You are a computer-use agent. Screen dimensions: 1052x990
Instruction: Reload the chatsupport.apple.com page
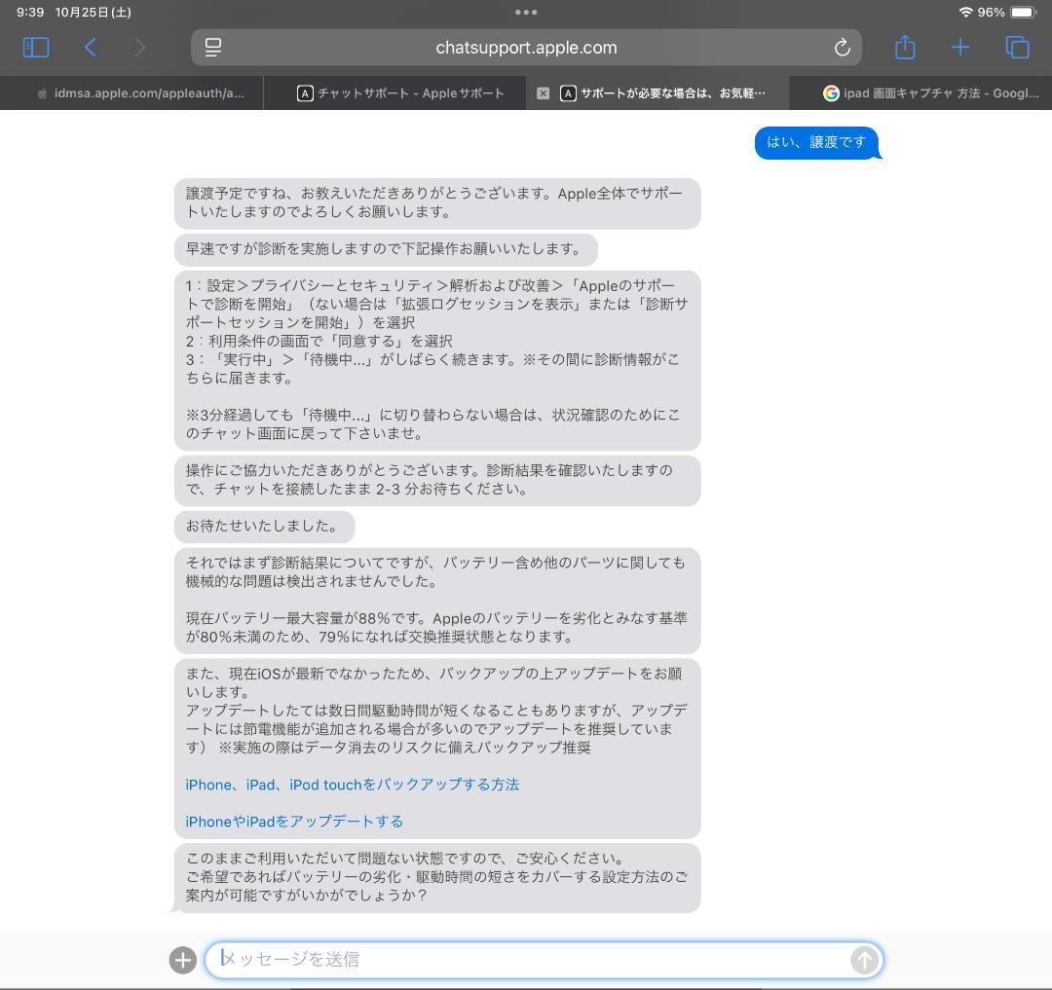[x=842, y=47]
